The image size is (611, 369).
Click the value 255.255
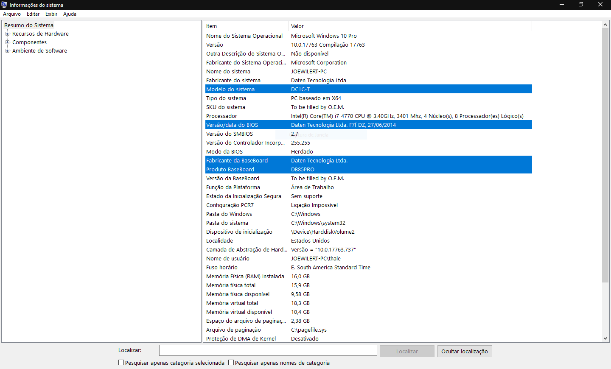[x=300, y=143]
